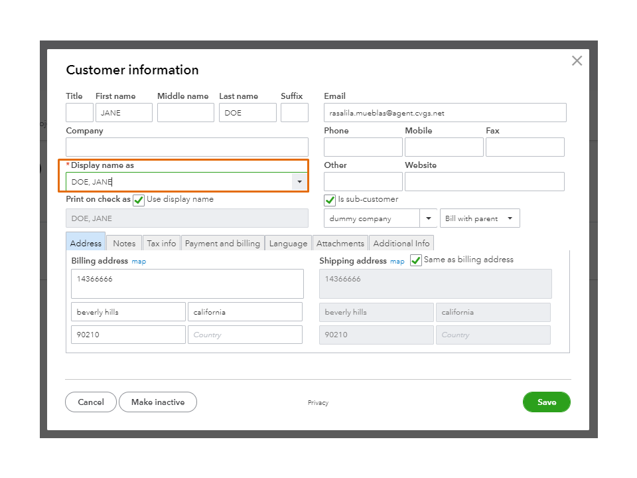Click the Customer information heading
This screenshot has width=637, height=478.
[133, 70]
